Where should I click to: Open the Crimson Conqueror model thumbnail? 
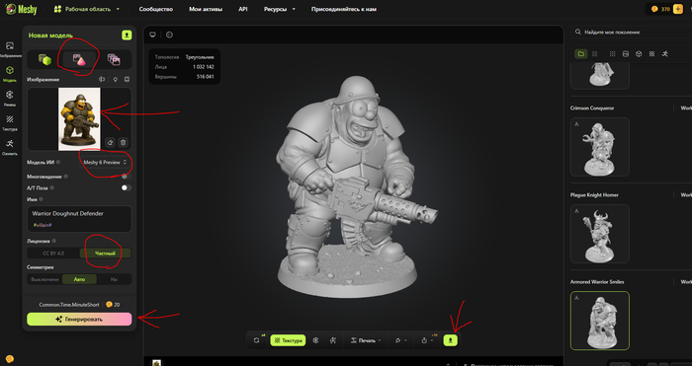click(x=600, y=147)
